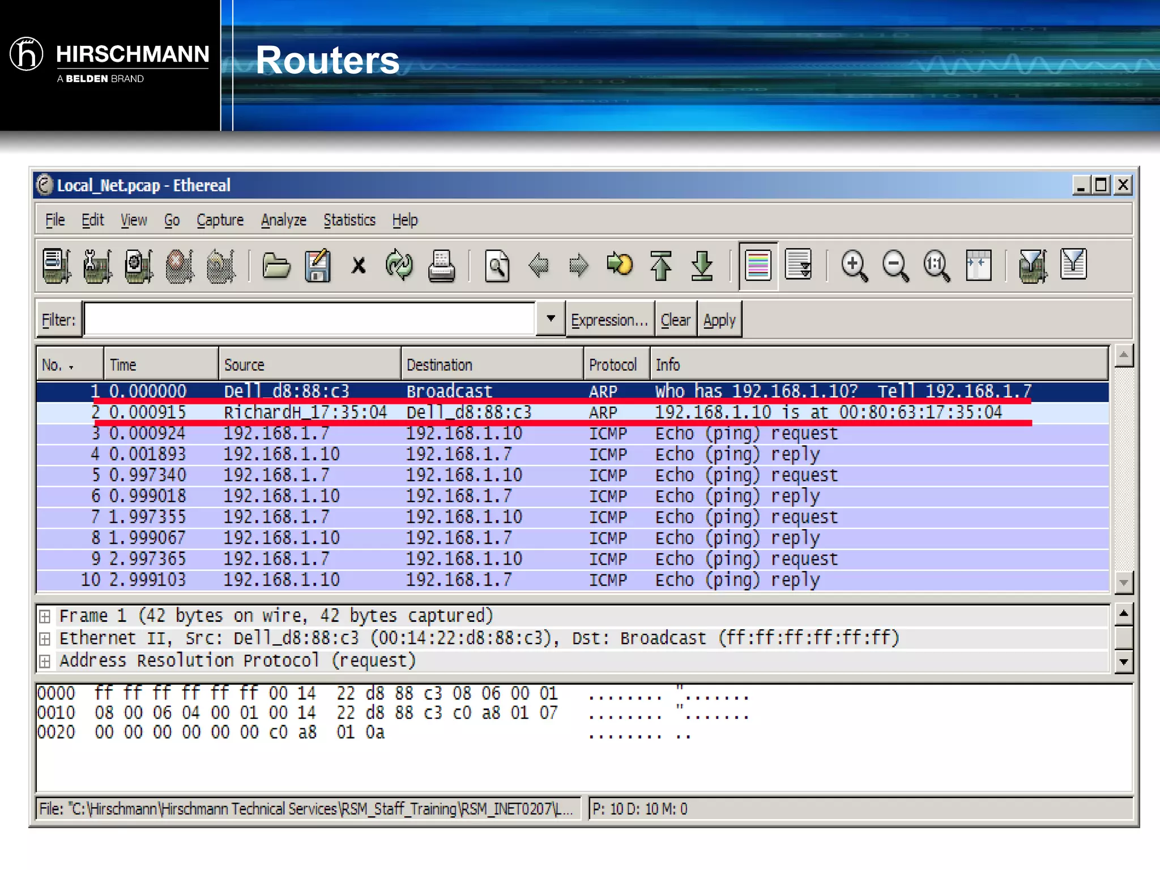Click the Zoom In magnifier icon
Viewport: 1160px width, 870px height.
click(x=855, y=266)
